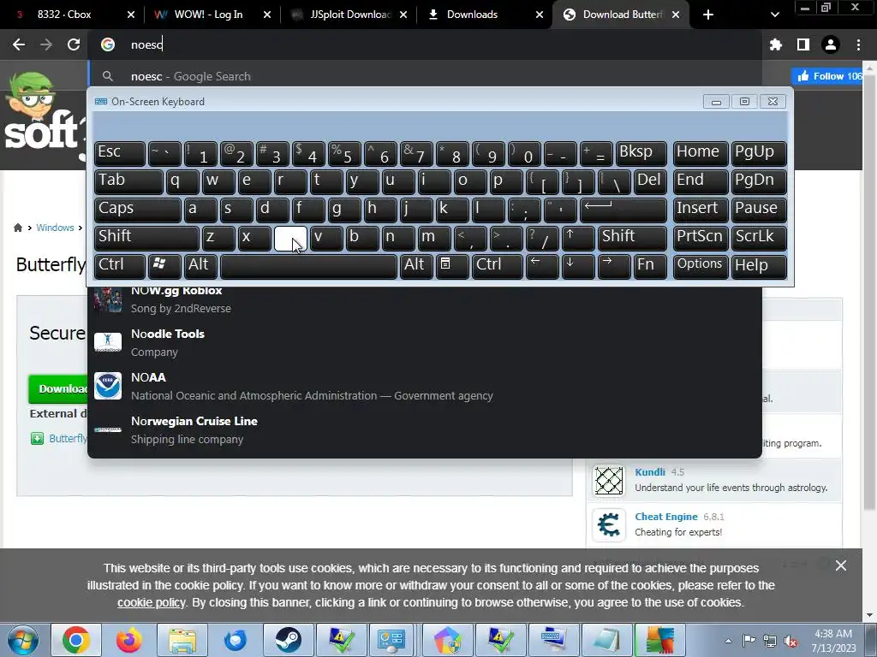
Task: Toggle the left Ctrl key on the on-screen keyboard
Action: 120,266
